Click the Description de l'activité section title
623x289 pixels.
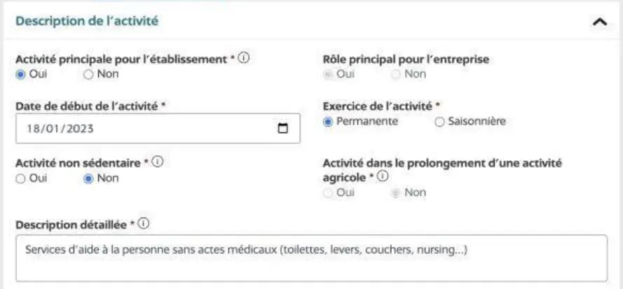pos(87,22)
